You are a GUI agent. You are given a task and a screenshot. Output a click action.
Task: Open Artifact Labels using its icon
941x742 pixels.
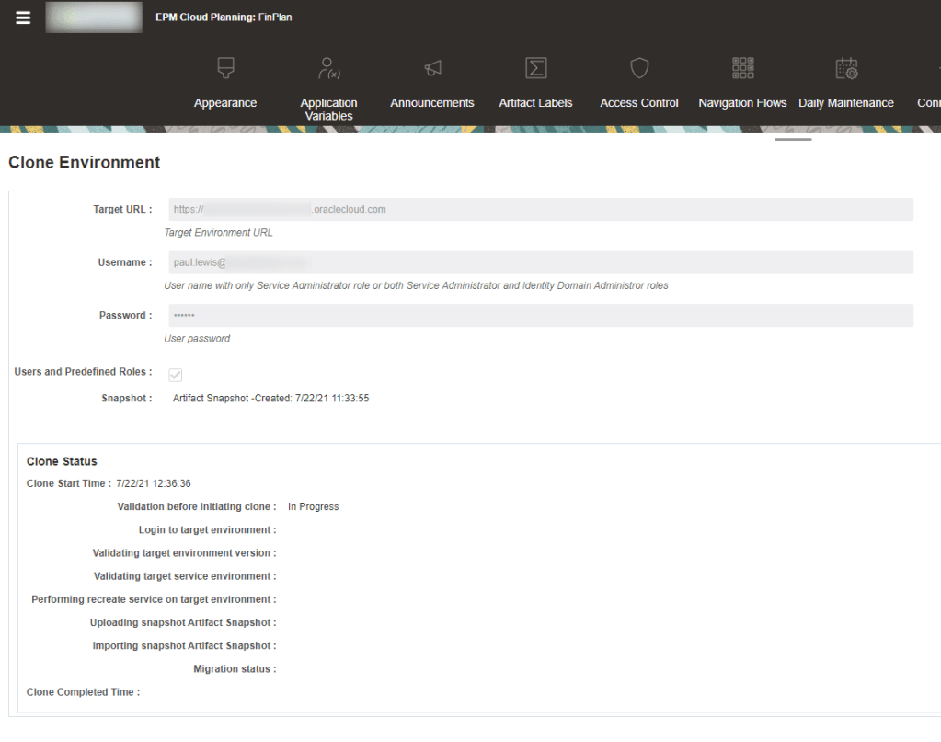[535, 67]
